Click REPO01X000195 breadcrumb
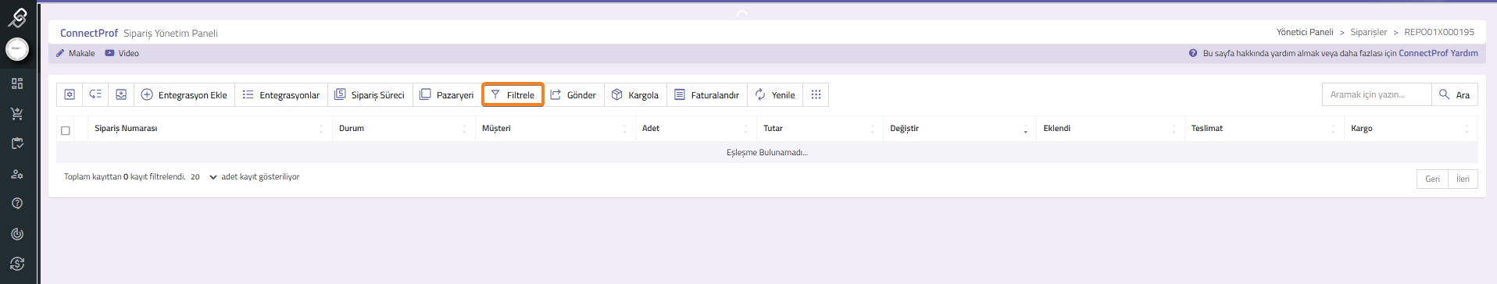The width and height of the screenshot is (1497, 284). coord(1439,32)
